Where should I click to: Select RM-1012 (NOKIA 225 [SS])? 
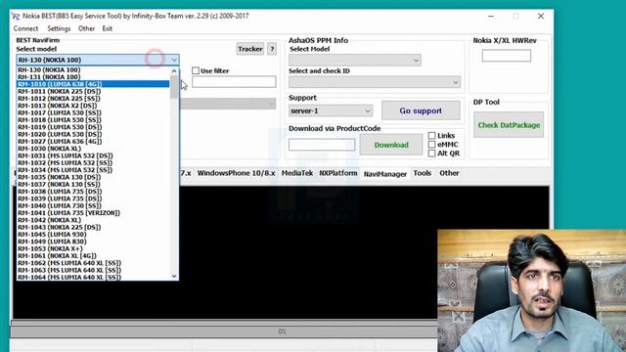point(93,99)
